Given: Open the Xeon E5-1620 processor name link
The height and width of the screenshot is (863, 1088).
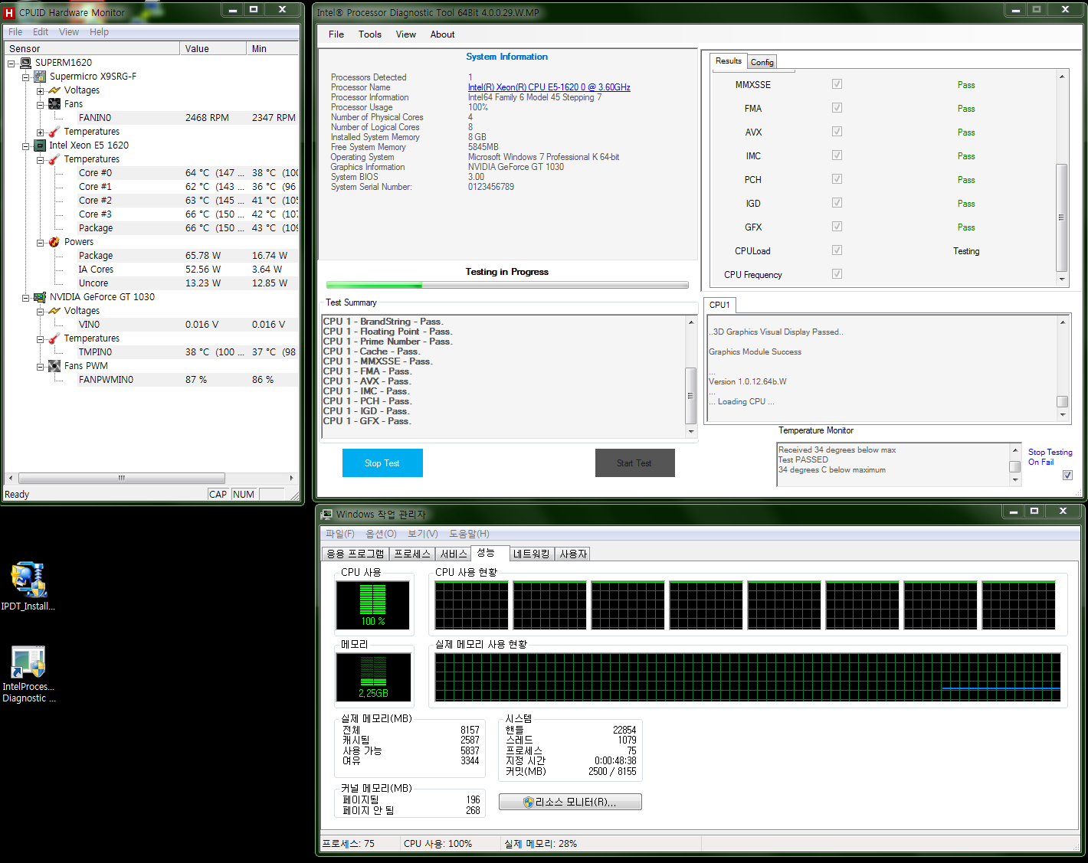Looking at the screenshot, I should pyautogui.click(x=549, y=87).
